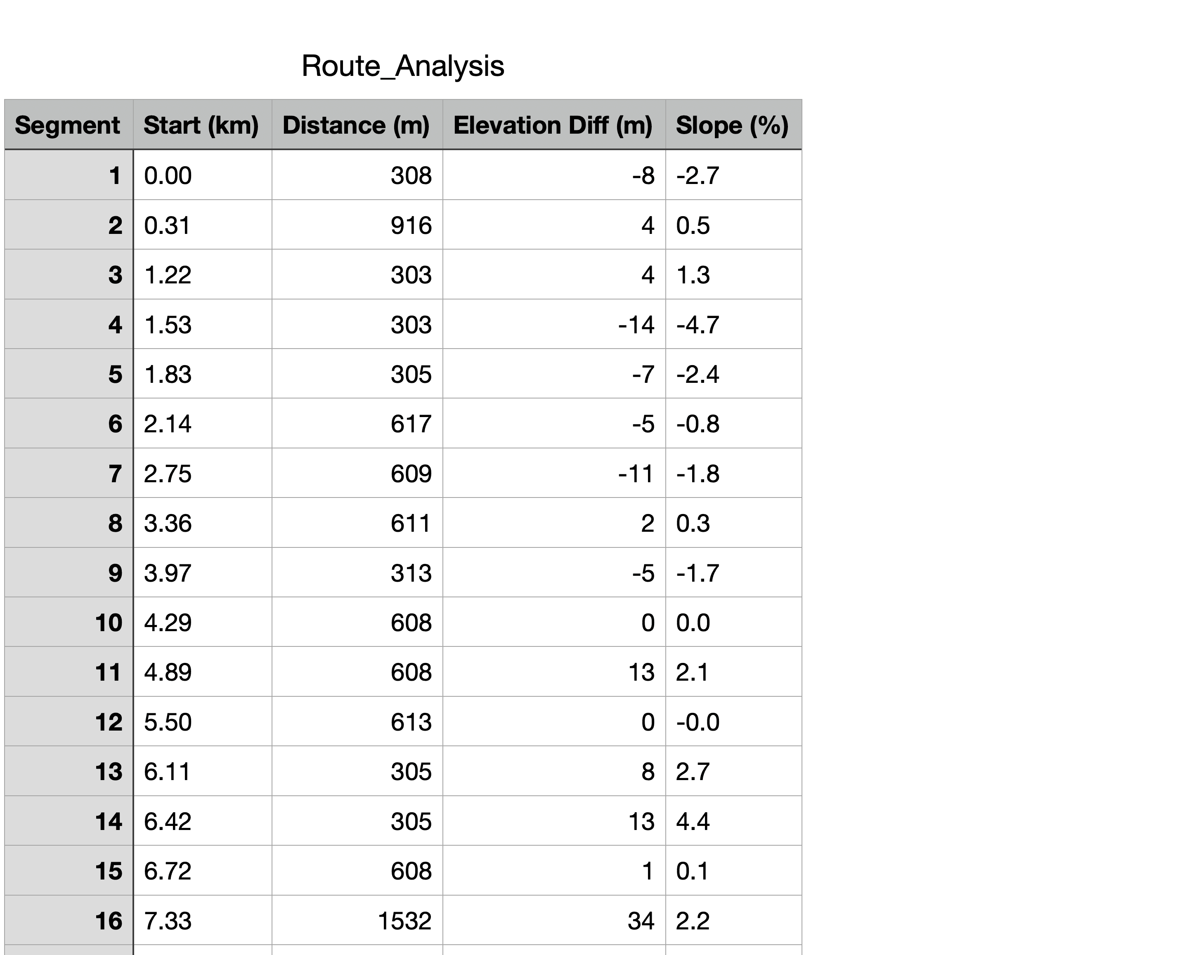Click the Elevation Diff (m) header

coord(553,125)
